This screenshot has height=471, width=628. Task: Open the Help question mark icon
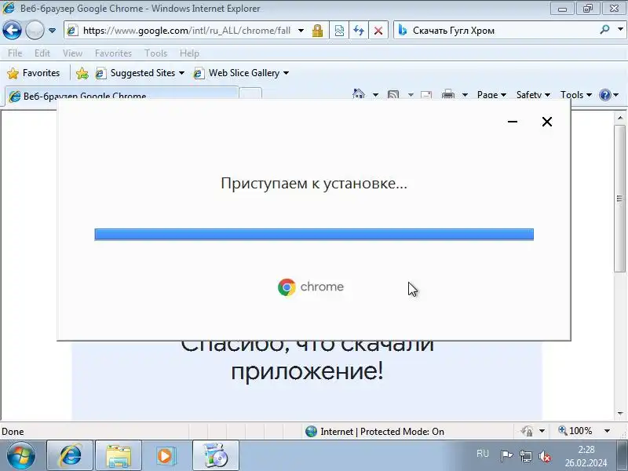(604, 95)
